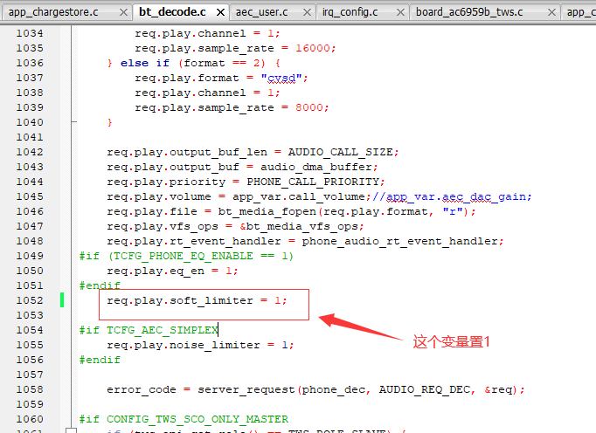596x433 pixels.
Task: Close the bt_decode.c tab
Action: click(x=220, y=12)
